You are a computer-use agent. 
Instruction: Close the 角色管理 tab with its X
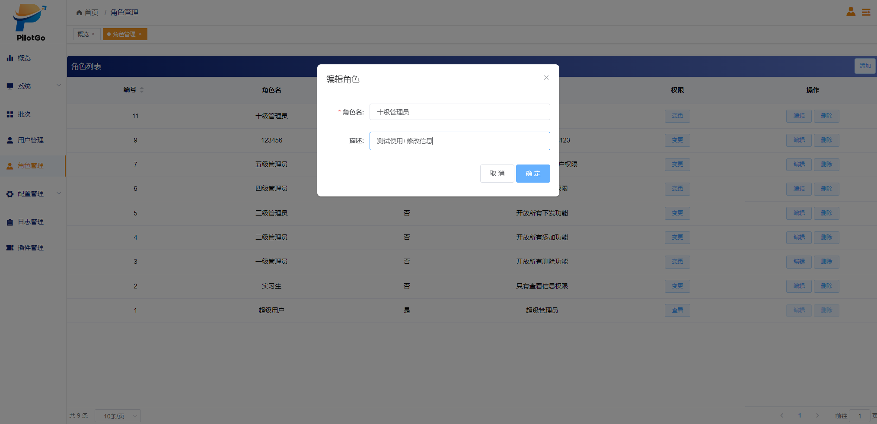point(140,34)
